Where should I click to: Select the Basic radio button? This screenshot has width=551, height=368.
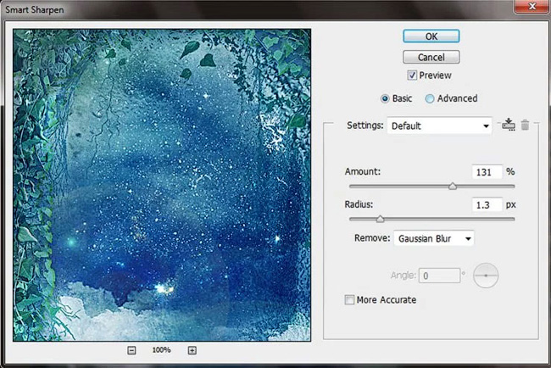tap(385, 98)
